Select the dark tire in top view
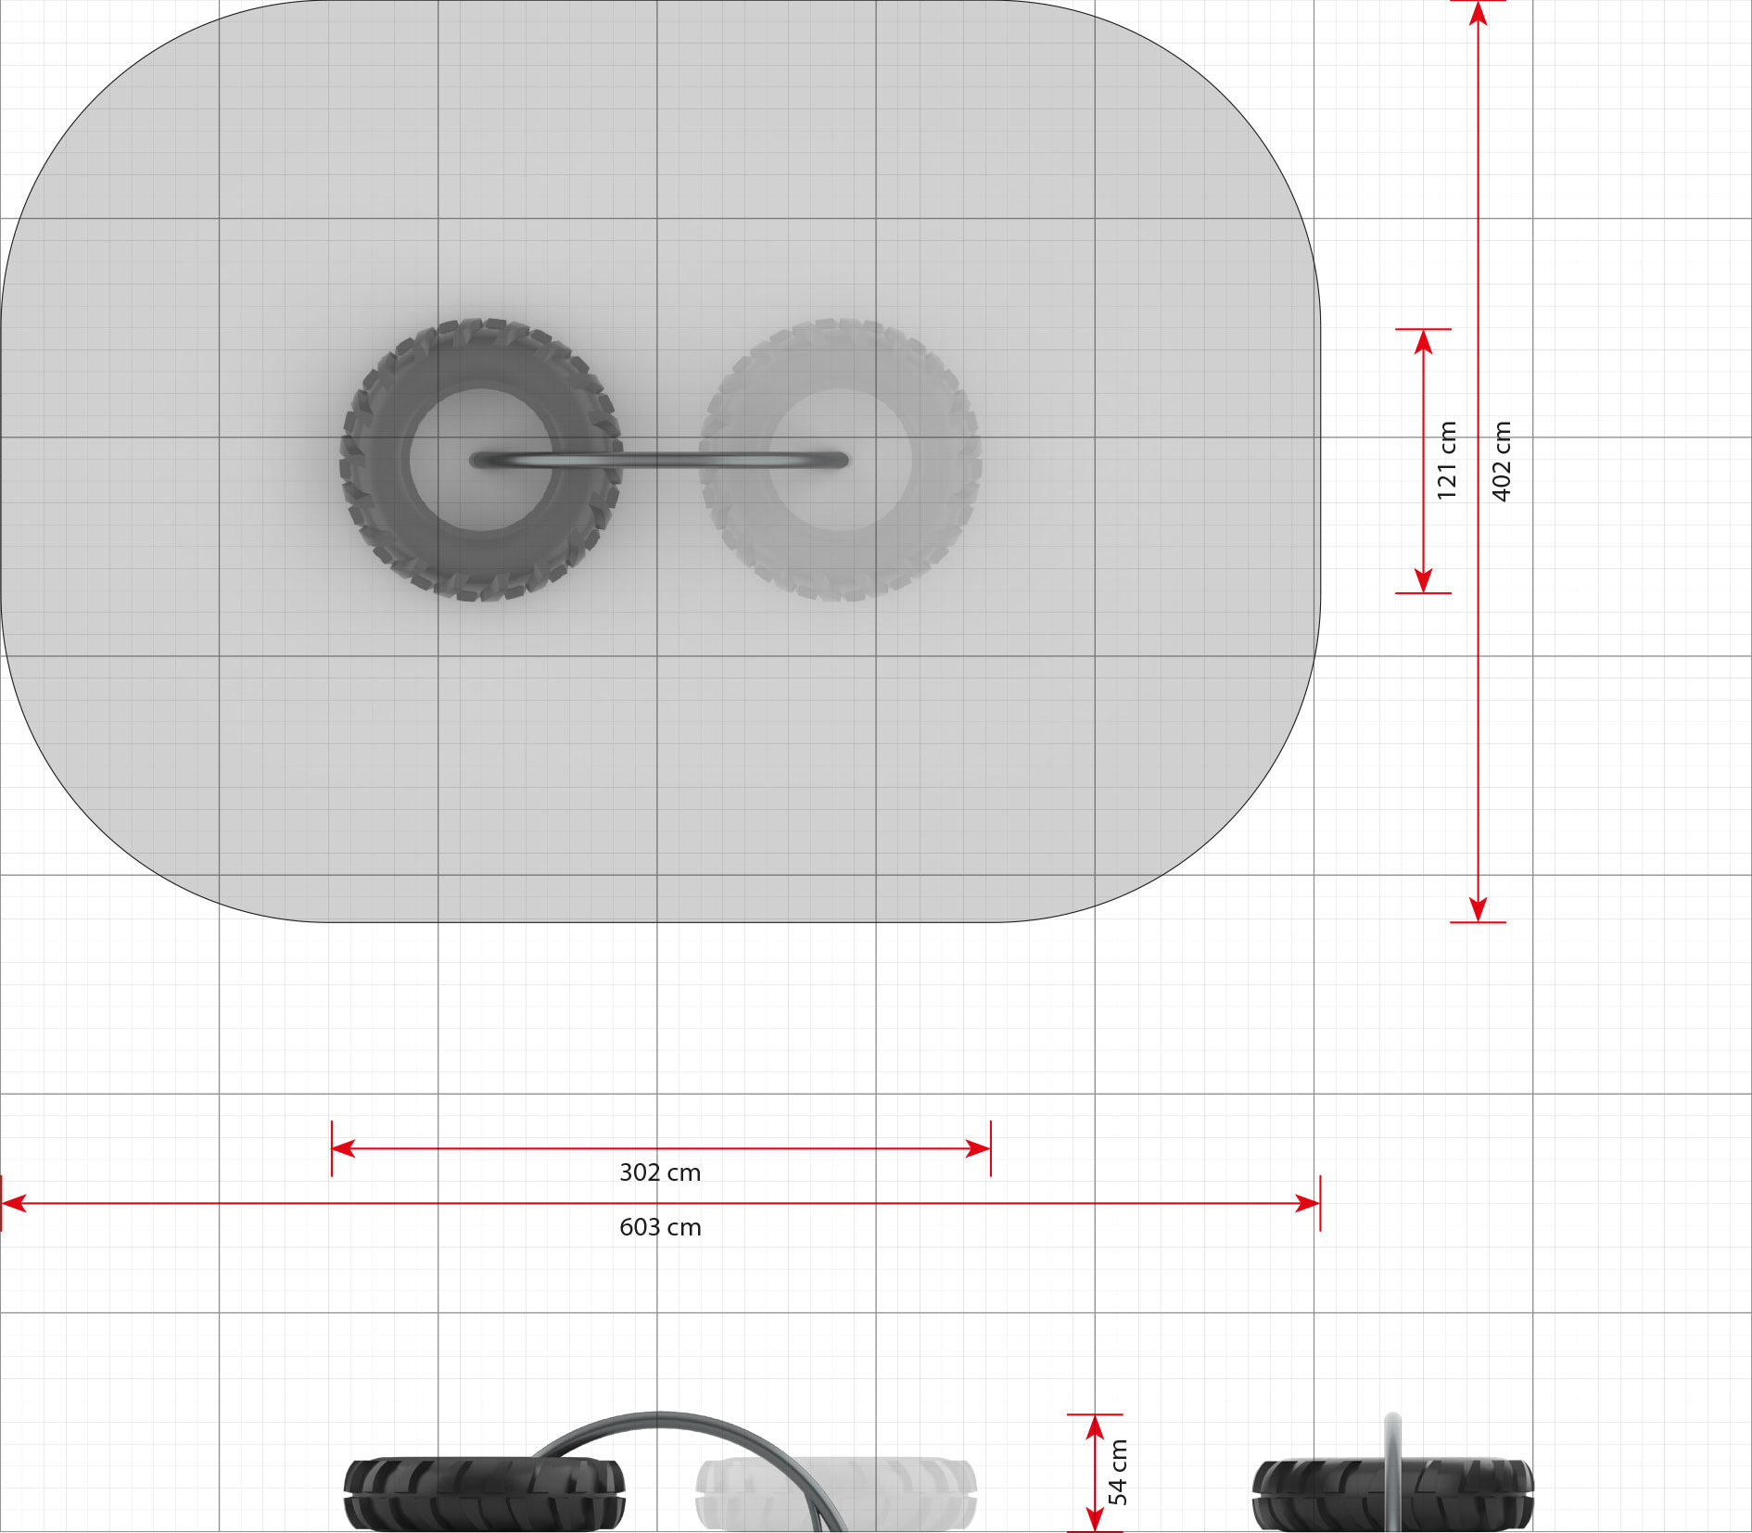 coord(380,461)
